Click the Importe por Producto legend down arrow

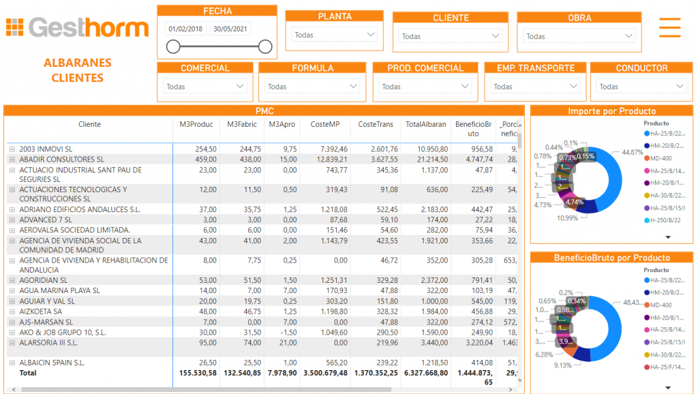pyautogui.click(x=667, y=237)
